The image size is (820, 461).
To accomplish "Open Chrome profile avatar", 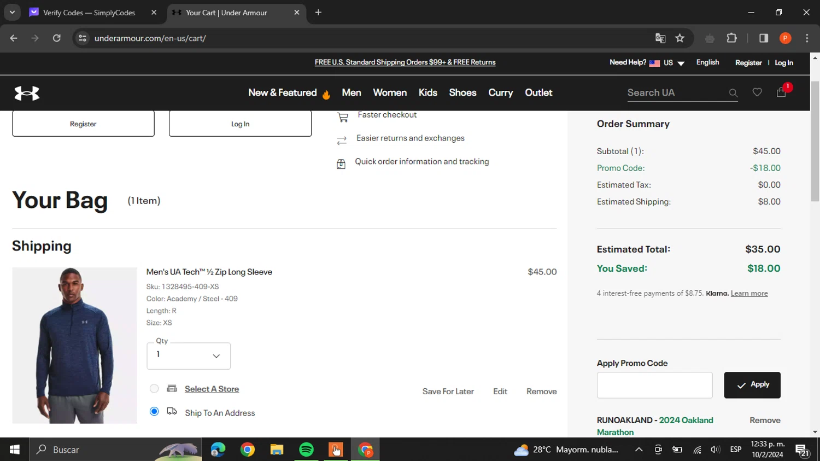I will tap(786, 38).
